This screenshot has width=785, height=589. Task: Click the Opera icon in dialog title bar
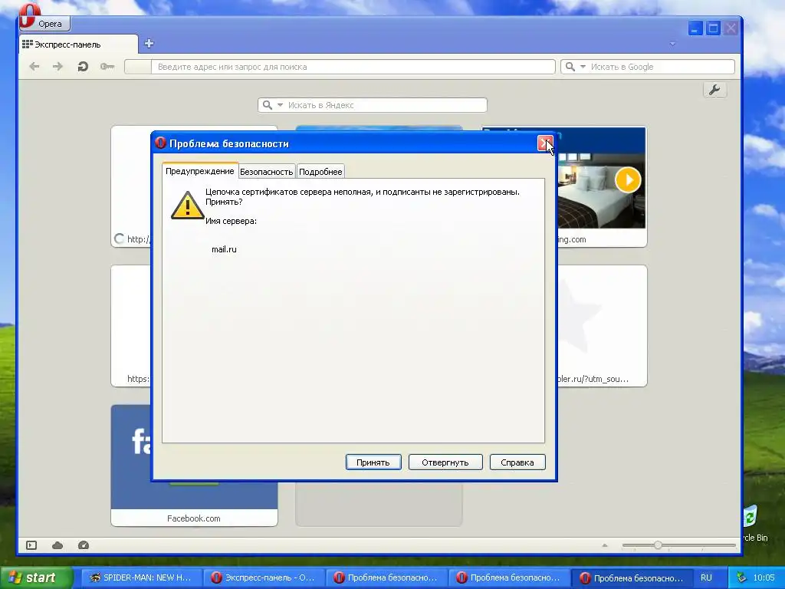(160, 143)
